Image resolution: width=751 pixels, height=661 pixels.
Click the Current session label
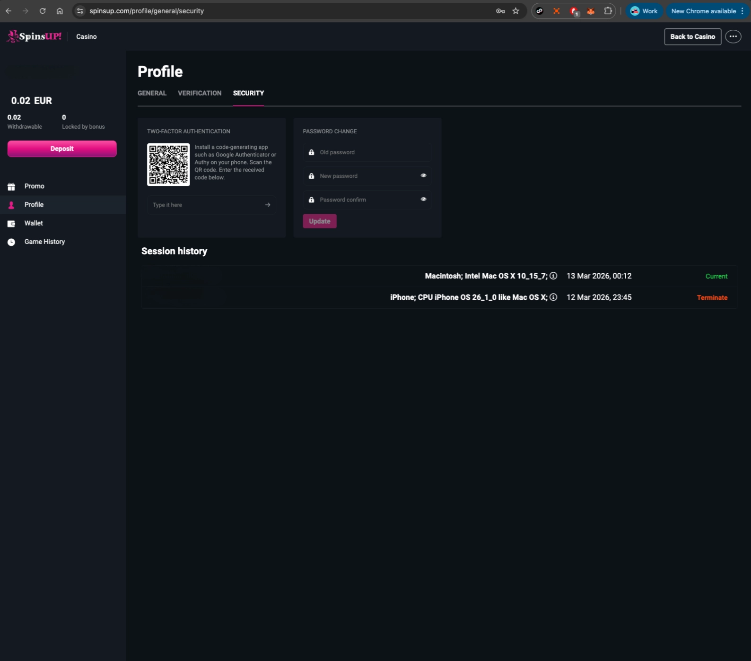tap(716, 276)
